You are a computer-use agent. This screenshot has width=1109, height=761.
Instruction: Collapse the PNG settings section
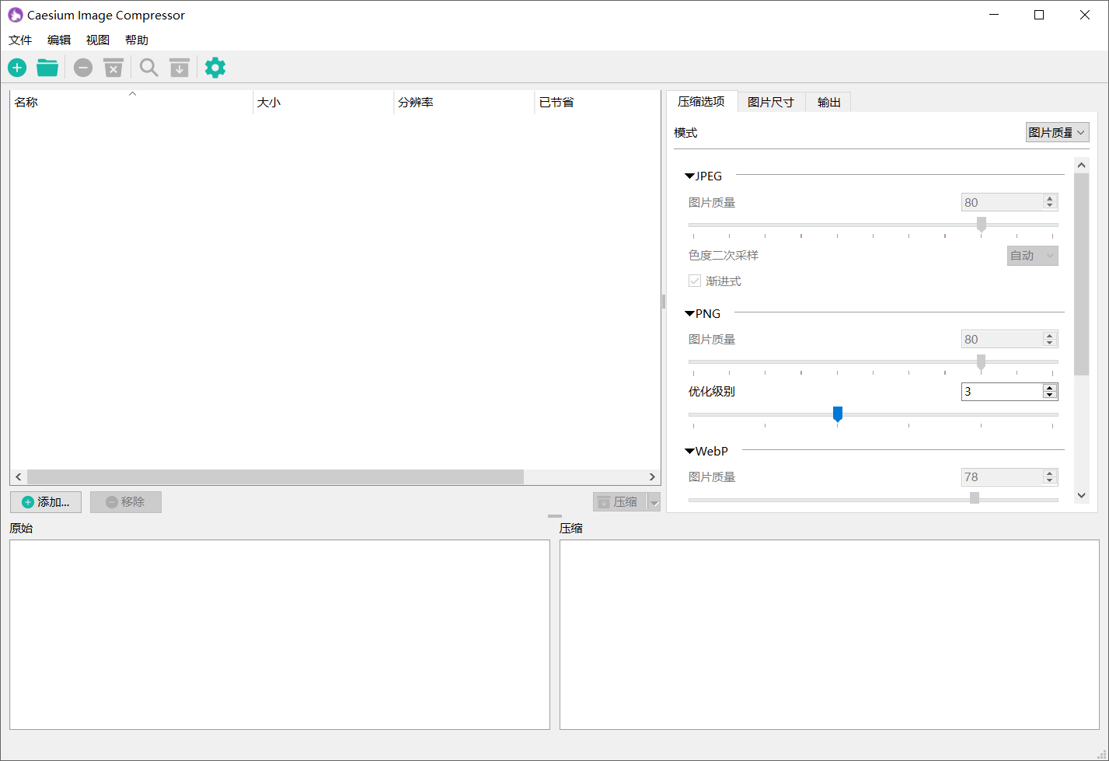[x=689, y=313]
